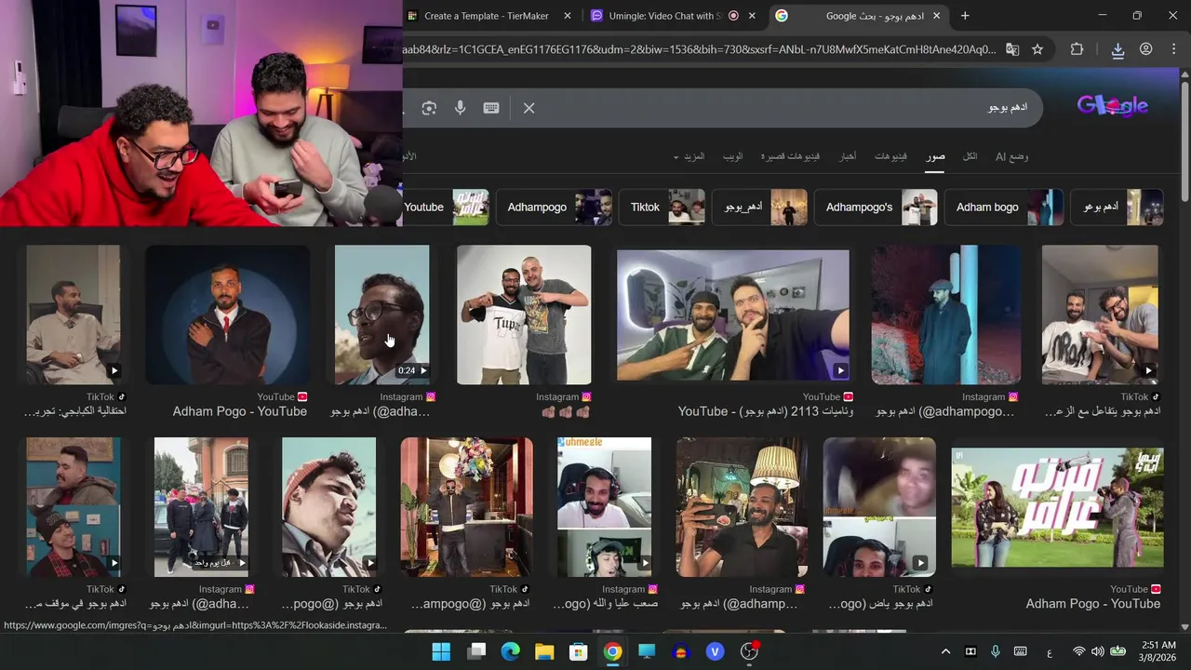Open the Instagram two-men standing photo
The height and width of the screenshot is (670, 1191).
pos(524,315)
